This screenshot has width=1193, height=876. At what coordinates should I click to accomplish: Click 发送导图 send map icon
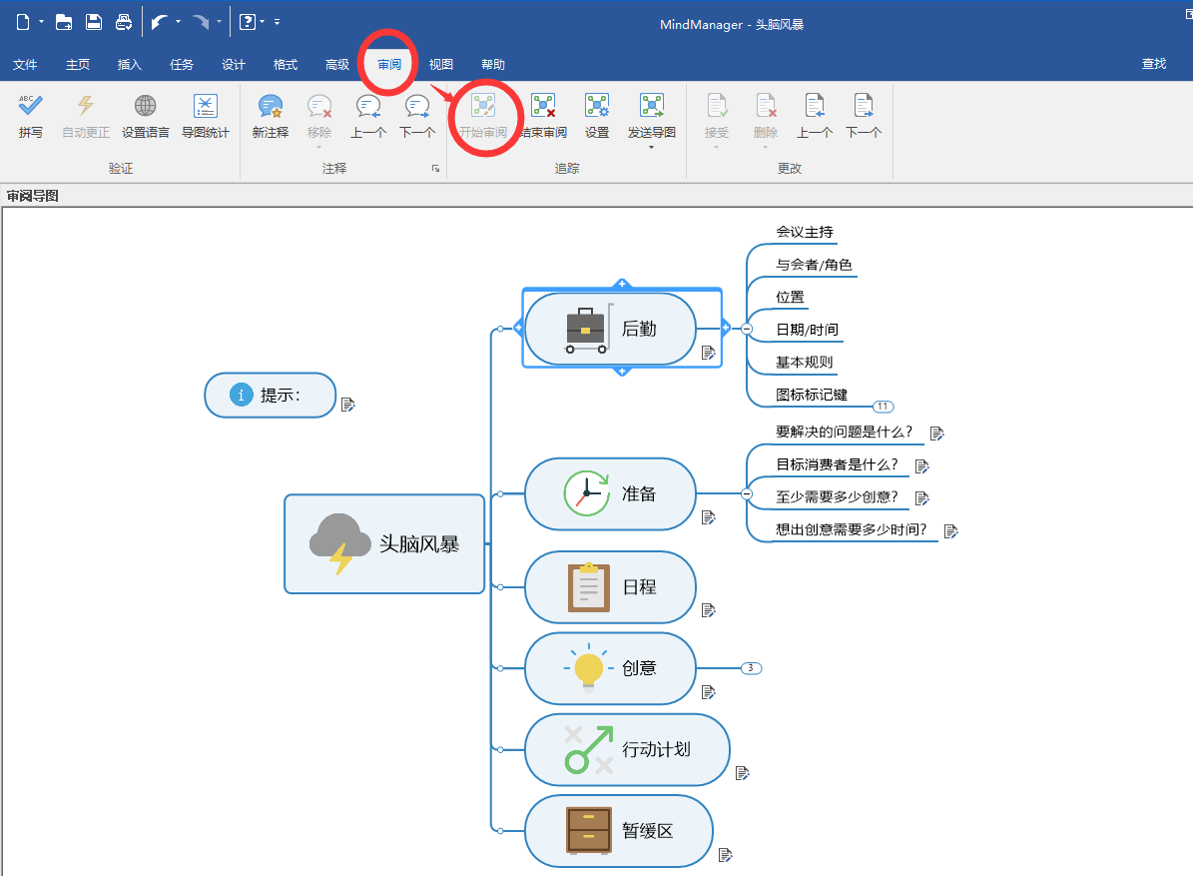(651, 116)
